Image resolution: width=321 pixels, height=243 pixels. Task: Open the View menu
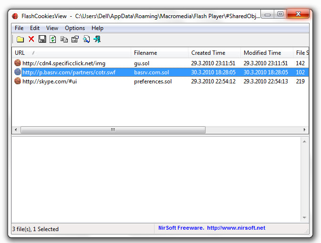pyautogui.click(x=52, y=28)
